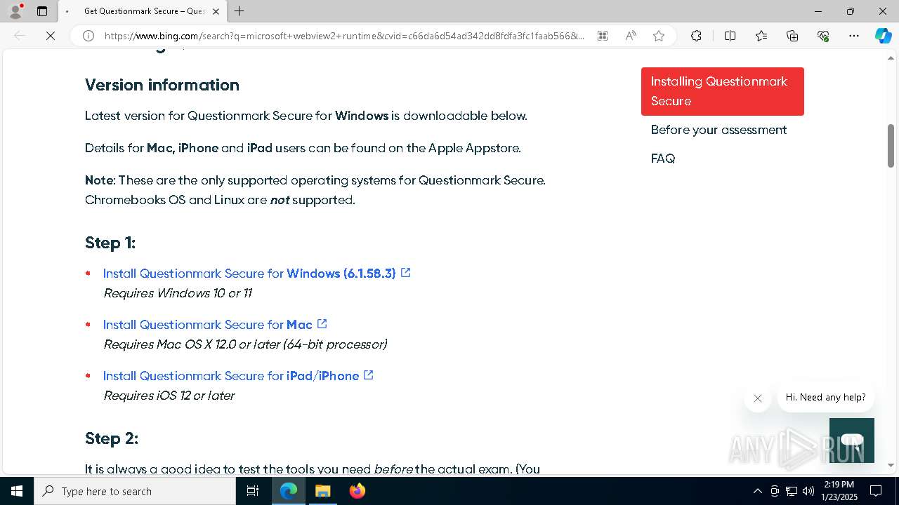Click the taskbar search box
The width and height of the screenshot is (899, 505).
click(x=135, y=491)
